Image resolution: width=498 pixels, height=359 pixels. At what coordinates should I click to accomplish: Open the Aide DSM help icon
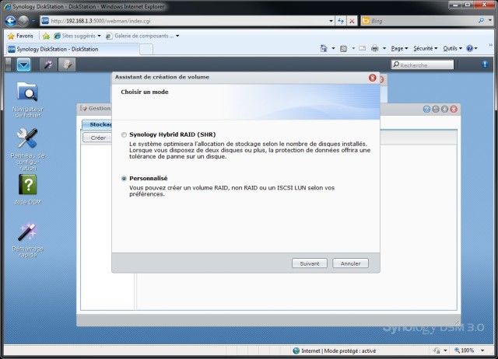28,190
